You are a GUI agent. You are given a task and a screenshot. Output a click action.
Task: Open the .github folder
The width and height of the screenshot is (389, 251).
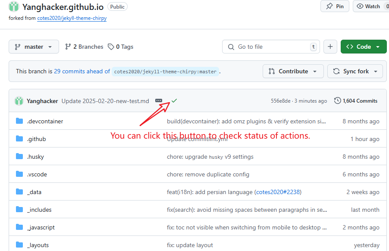click(x=37, y=139)
